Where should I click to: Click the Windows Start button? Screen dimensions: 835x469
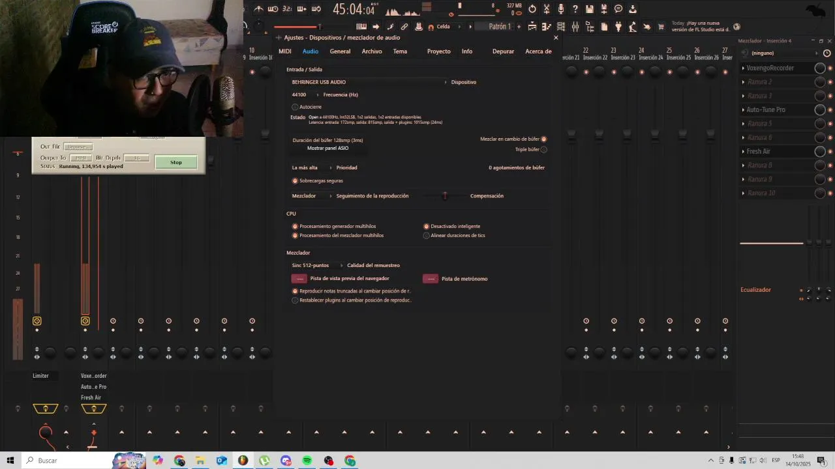(10, 461)
